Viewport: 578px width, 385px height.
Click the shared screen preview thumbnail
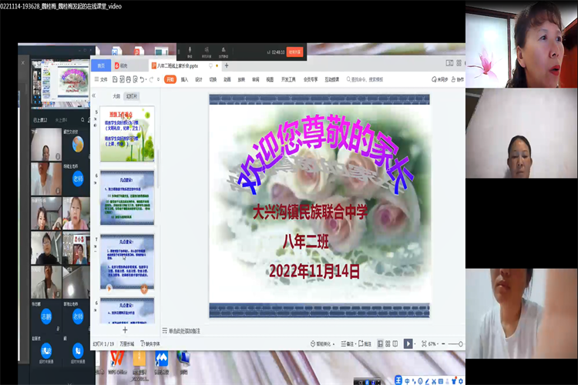pos(60,83)
